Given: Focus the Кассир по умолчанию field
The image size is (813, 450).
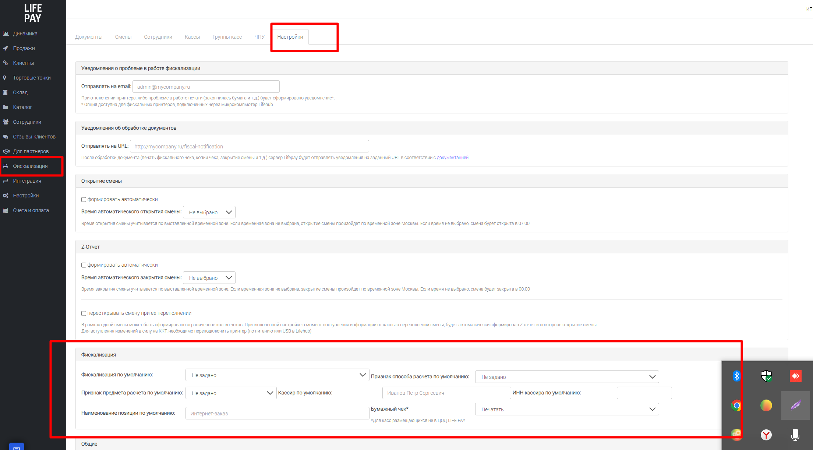Looking at the screenshot, I should pos(446,393).
